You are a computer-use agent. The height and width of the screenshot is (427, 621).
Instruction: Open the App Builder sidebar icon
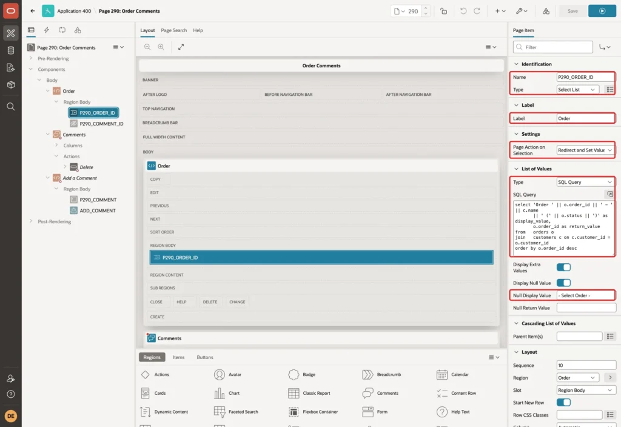tap(11, 33)
